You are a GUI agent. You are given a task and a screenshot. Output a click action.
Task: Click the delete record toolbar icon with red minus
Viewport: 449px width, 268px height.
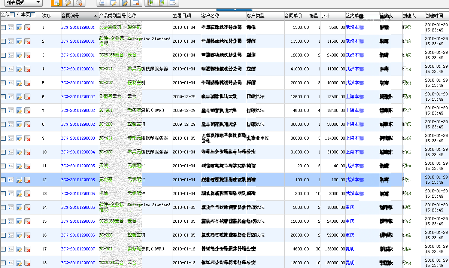point(79,3)
